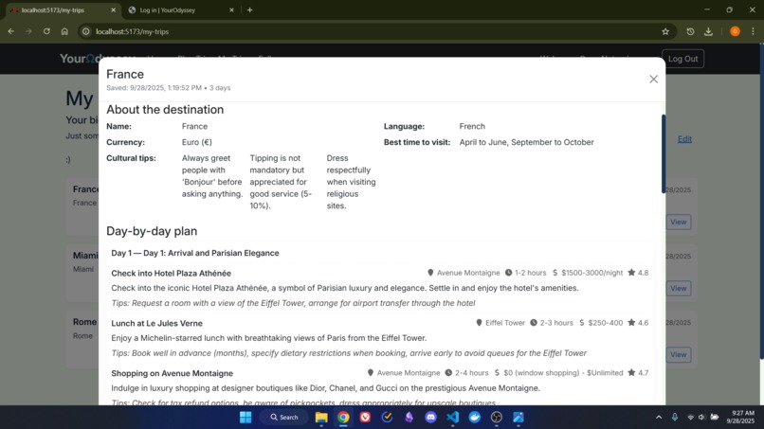The width and height of the screenshot is (764, 429).
Task: Click the Edit link on My Trips page
Action: point(684,139)
